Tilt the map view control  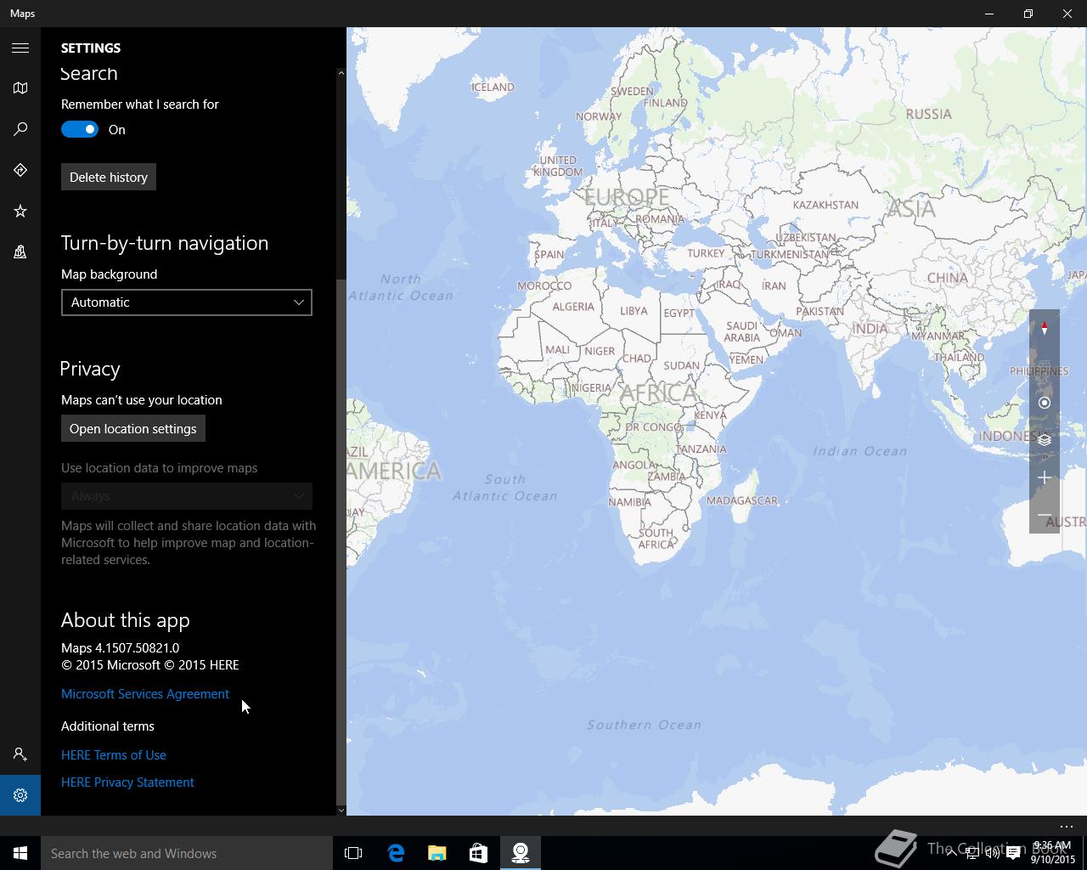[1045, 365]
